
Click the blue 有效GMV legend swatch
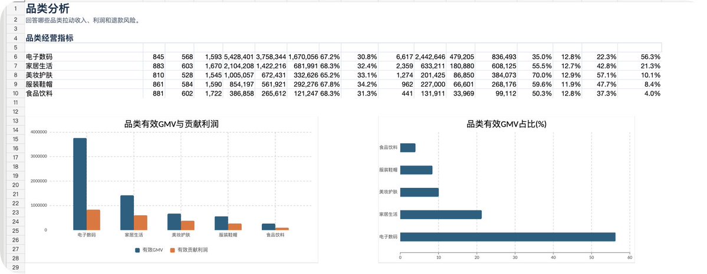[137, 250]
